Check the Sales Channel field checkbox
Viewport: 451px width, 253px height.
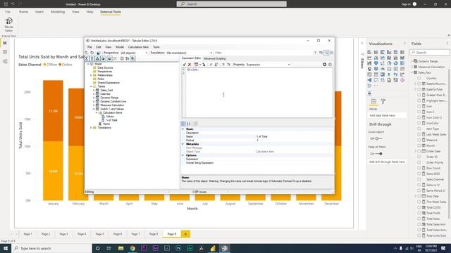(419, 179)
